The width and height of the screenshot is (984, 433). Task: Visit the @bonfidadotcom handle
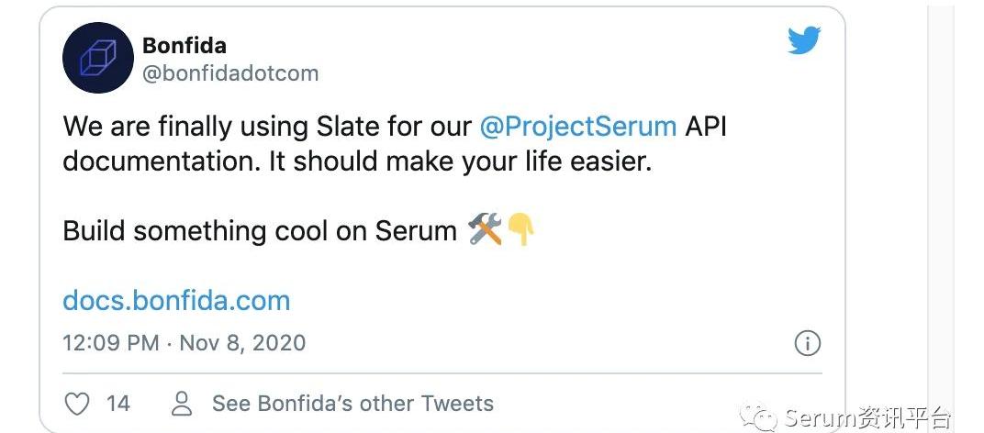click(x=230, y=73)
